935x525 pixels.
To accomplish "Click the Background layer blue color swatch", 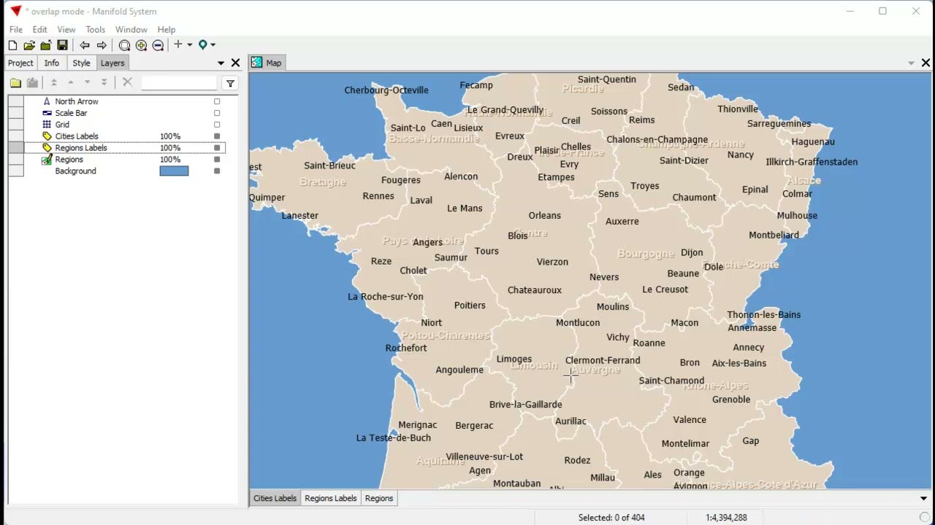I will 174,171.
